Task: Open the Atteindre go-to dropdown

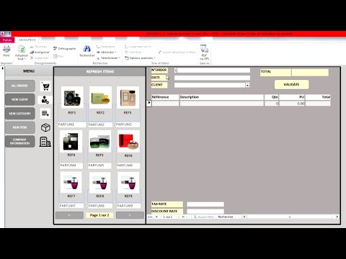Action: click(x=107, y=52)
